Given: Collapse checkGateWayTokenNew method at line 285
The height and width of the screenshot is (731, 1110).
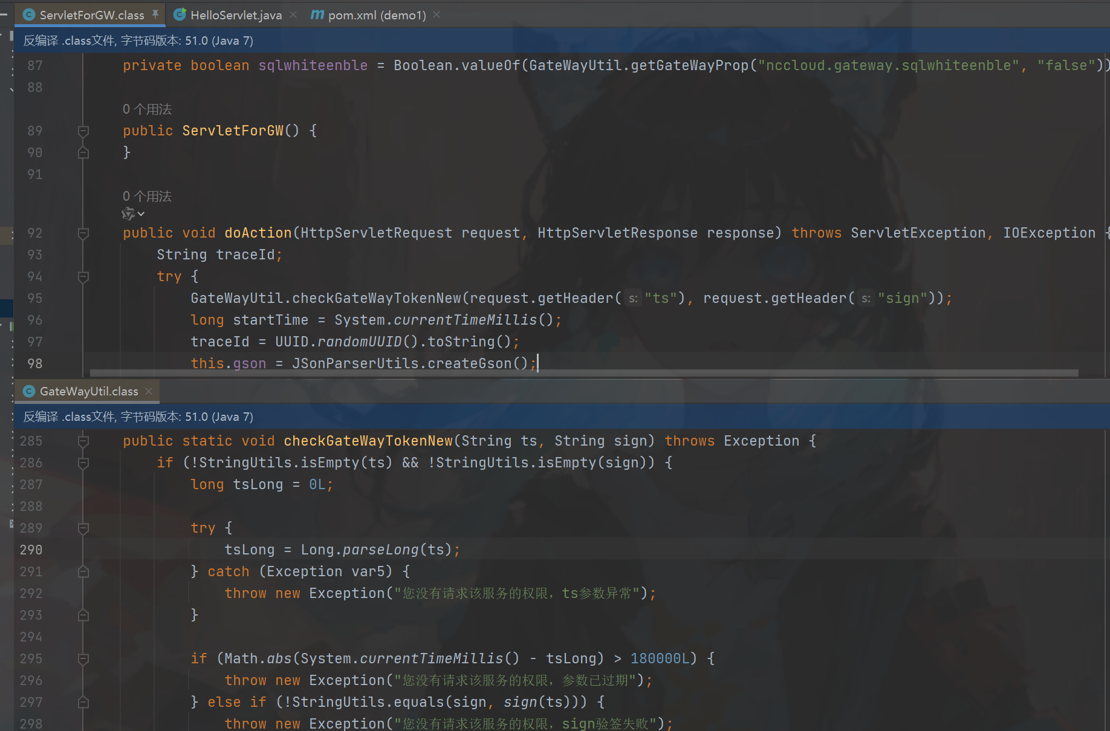Looking at the screenshot, I should tap(83, 441).
